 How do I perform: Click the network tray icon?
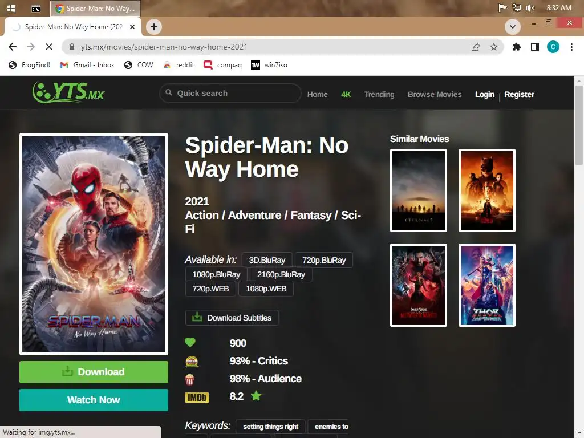tap(517, 8)
